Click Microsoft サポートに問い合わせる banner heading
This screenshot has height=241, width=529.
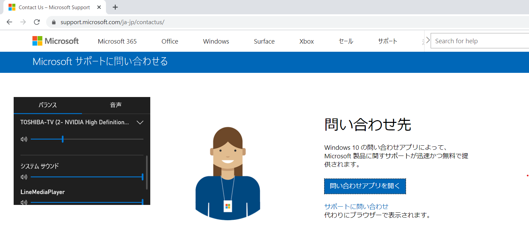(100, 61)
